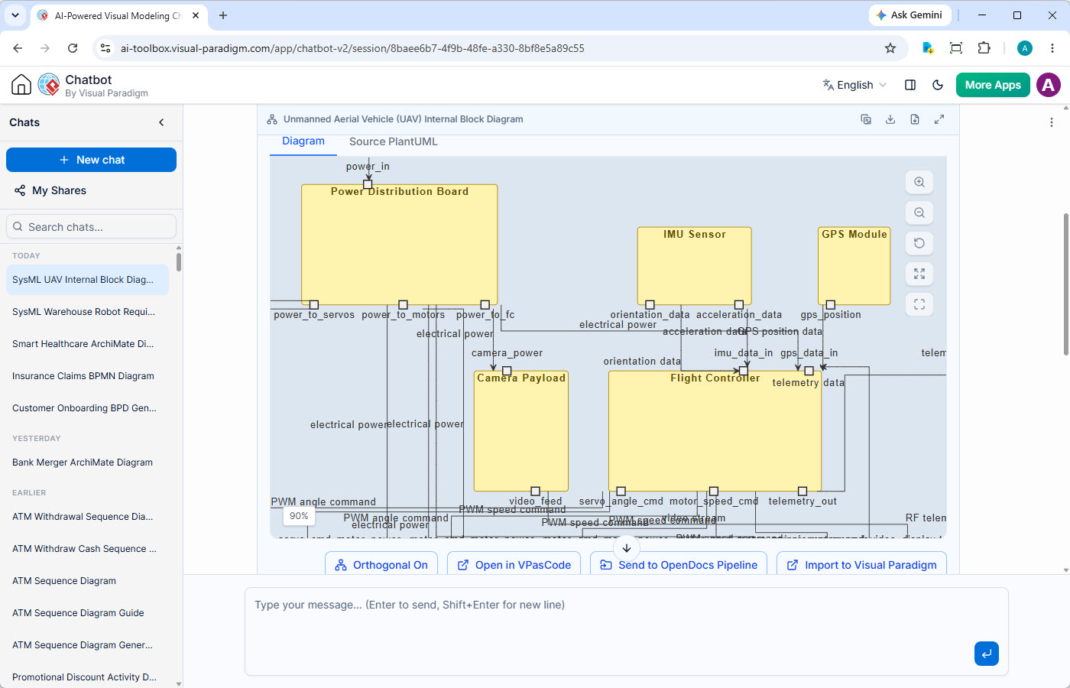Open ATM Sequence Diagram Generator chat
Image resolution: width=1070 pixels, height=688 pixels.
click(87, 645)
